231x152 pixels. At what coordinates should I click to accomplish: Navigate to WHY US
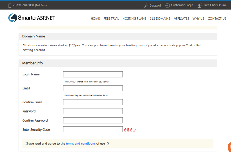[x=198, y=18]
